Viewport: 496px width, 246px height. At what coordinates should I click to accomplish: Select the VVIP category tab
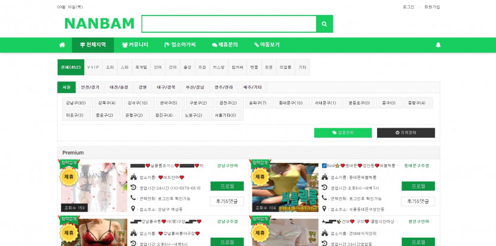click(93, 67)
